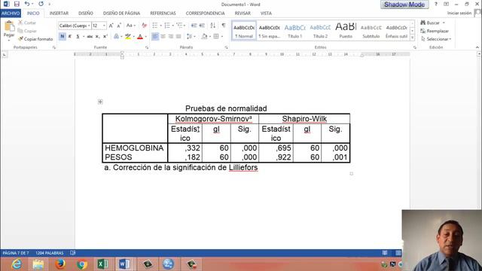482x271 pixels.
Task: Open Firefox from the taskbar
Action: click(x=60, y=264)
